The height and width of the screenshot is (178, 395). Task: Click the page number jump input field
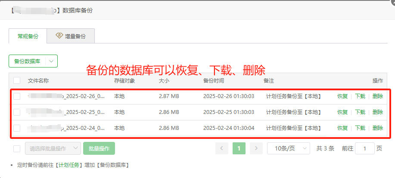click(365, 148)
